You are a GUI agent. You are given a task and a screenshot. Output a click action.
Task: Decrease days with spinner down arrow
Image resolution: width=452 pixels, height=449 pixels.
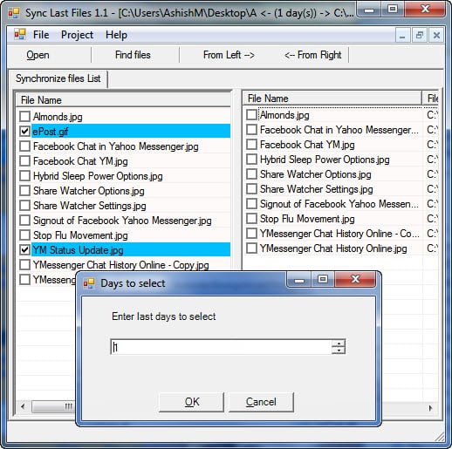pos(339,350)
